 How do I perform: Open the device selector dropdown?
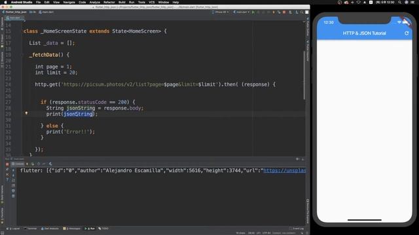click(x=221, y=12)
